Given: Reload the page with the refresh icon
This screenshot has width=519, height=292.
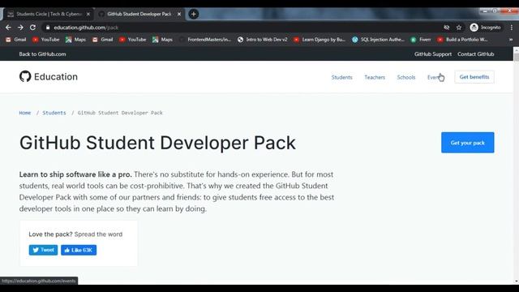Looking at the screenshot, I should 32,28.
